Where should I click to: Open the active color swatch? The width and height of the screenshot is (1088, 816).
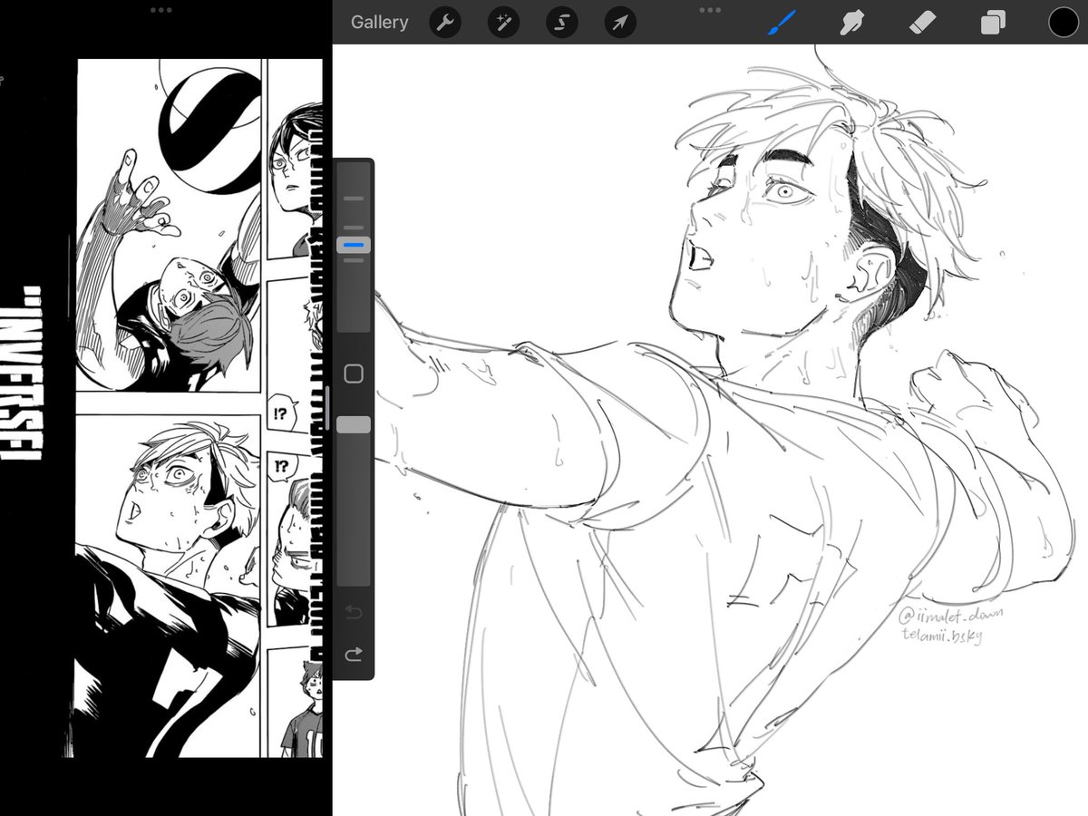pyautogui.click(x=1063, y=22)
